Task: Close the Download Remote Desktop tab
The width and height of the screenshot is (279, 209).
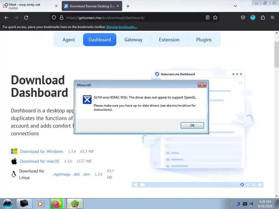Action: tap(118, 6)
